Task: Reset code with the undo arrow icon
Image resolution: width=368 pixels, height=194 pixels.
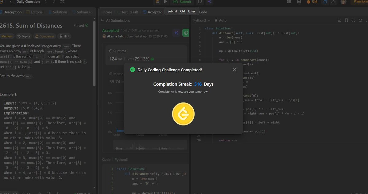Action: 361,21
